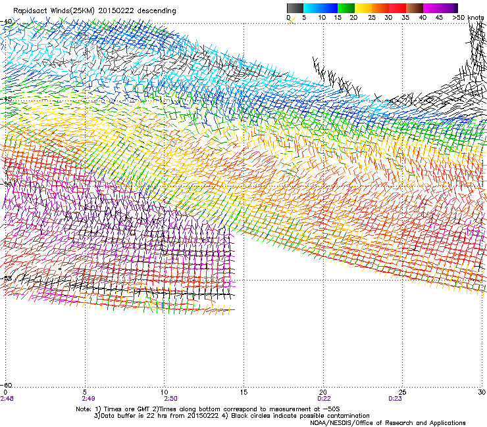Click the '-45' latitude axis label
The image size is (487, 427).
(x=7, y=99)
